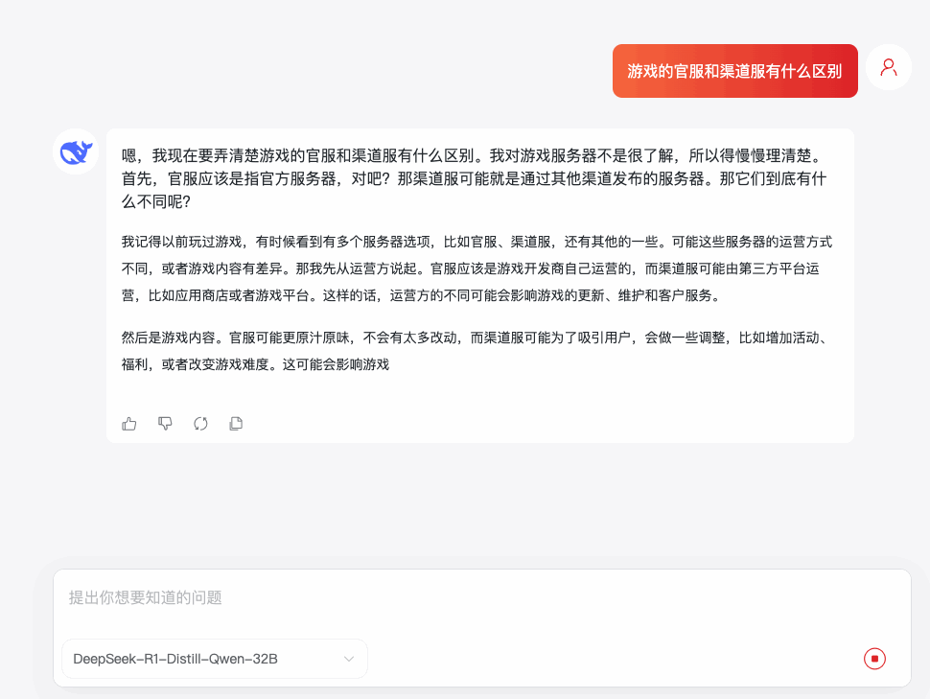Viewport: 930px width, 699px height.
Task: Click the user message bubble 游戏的官服和渠道服有什么区别
Action: [734, 71]
